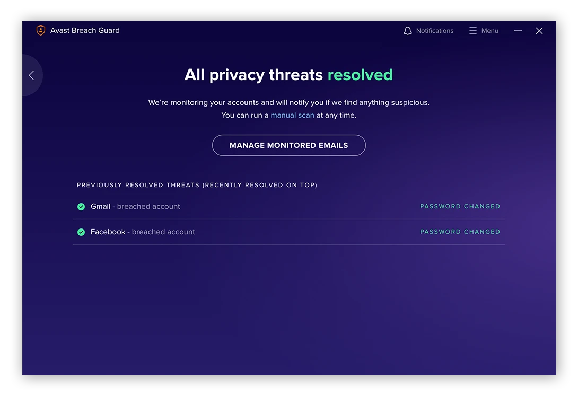Minimize the Breach Guard window
This screenshot has height=396, width=578.
[518, 31]
